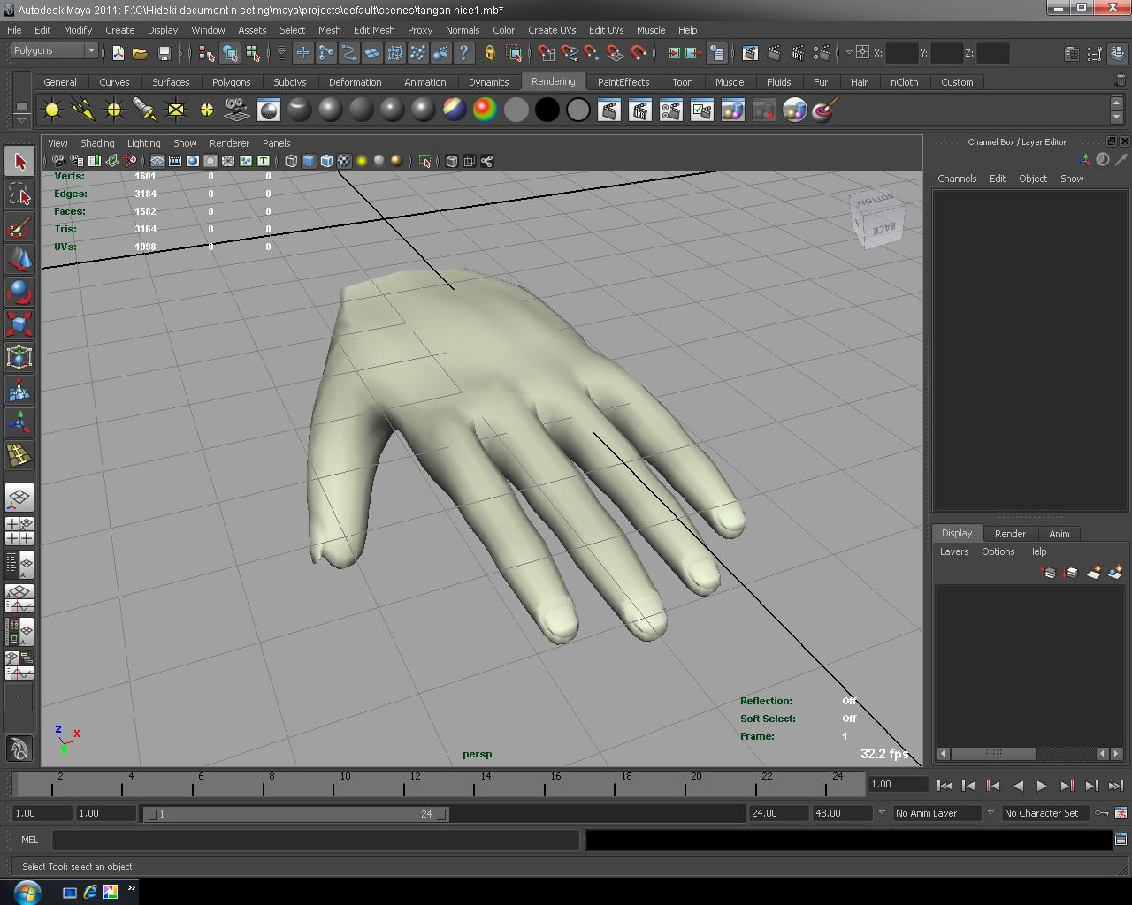The image size is (1132, 905).
Task: Expand the No Character Set selector
Action: pos(1046,813)
